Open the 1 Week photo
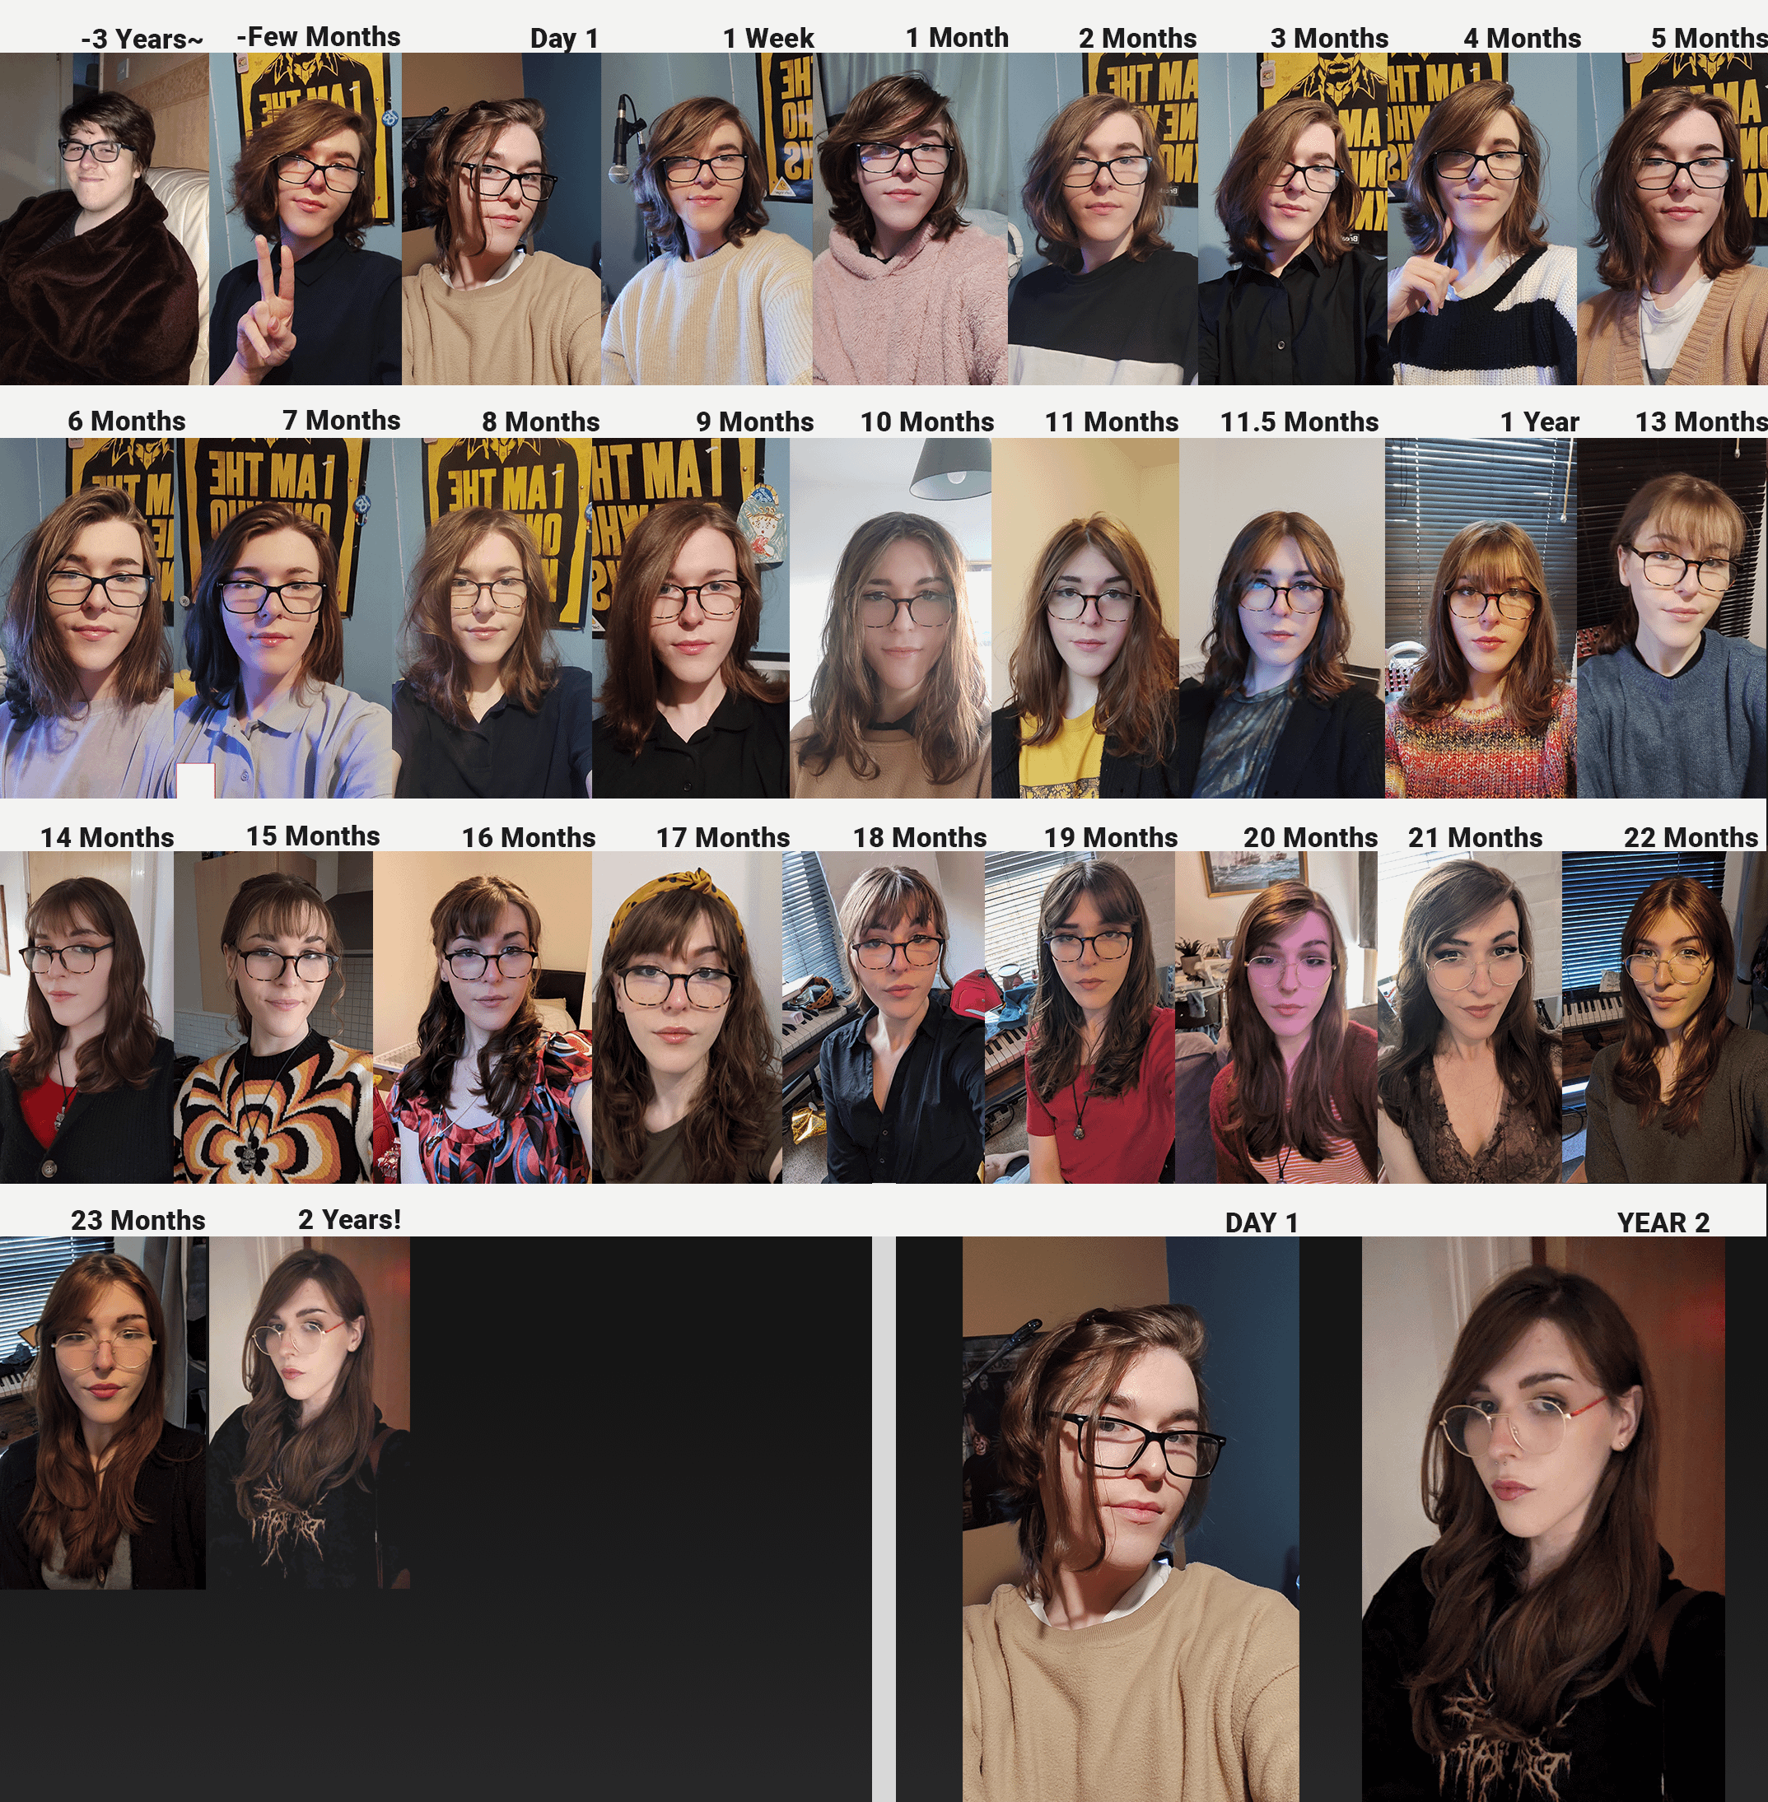This screenshot has width=1768, height=1802. point(707,219)
